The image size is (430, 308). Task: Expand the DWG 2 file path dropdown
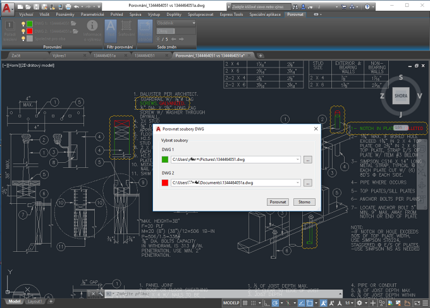click(298, 182)
